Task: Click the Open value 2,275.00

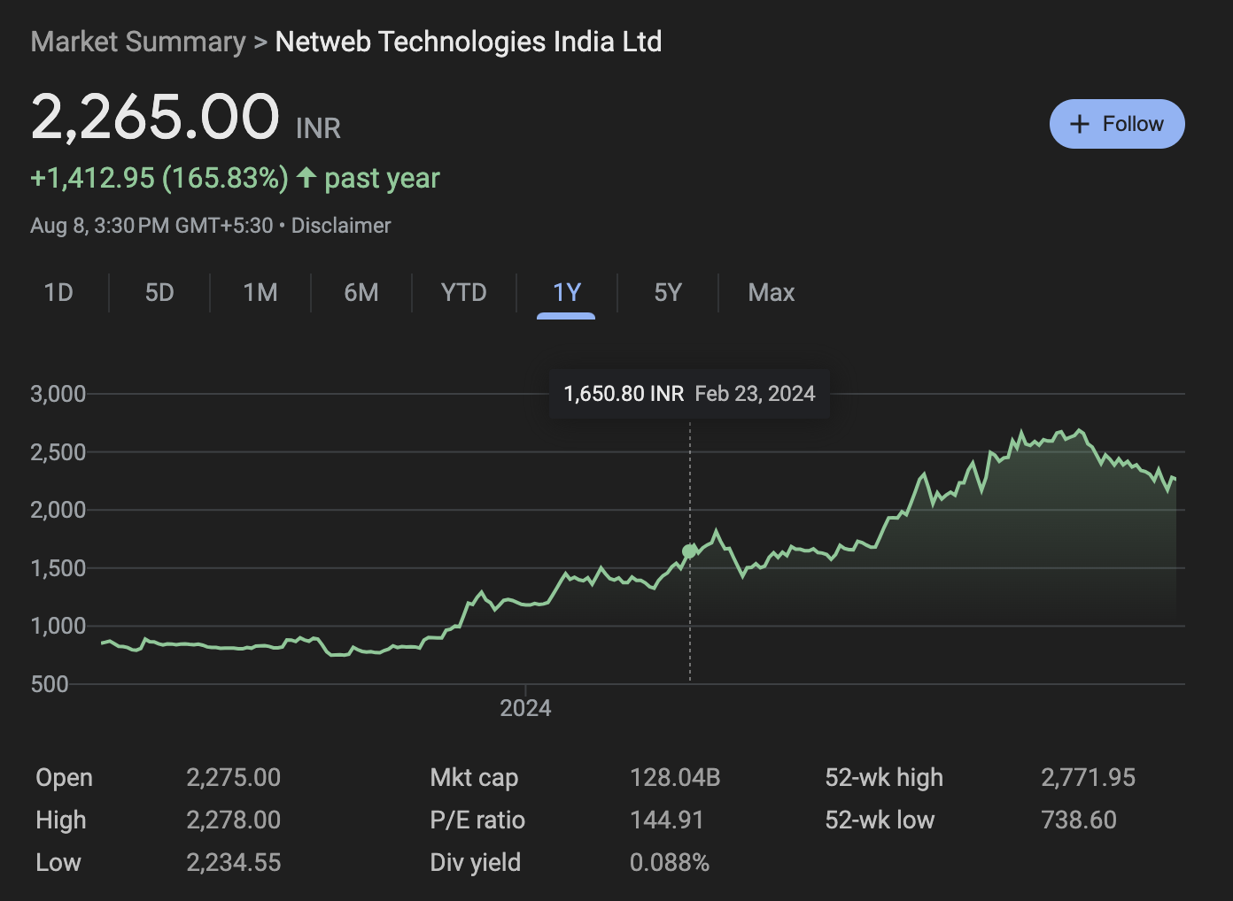Action: (234, 777)
